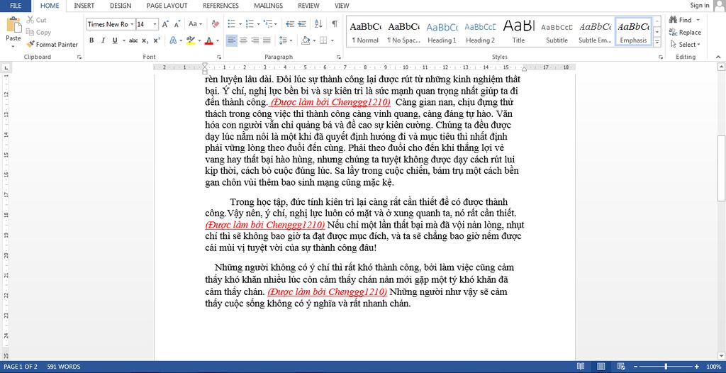Click the Find binoculars button
Screen dimensions: 726x373
680,20
